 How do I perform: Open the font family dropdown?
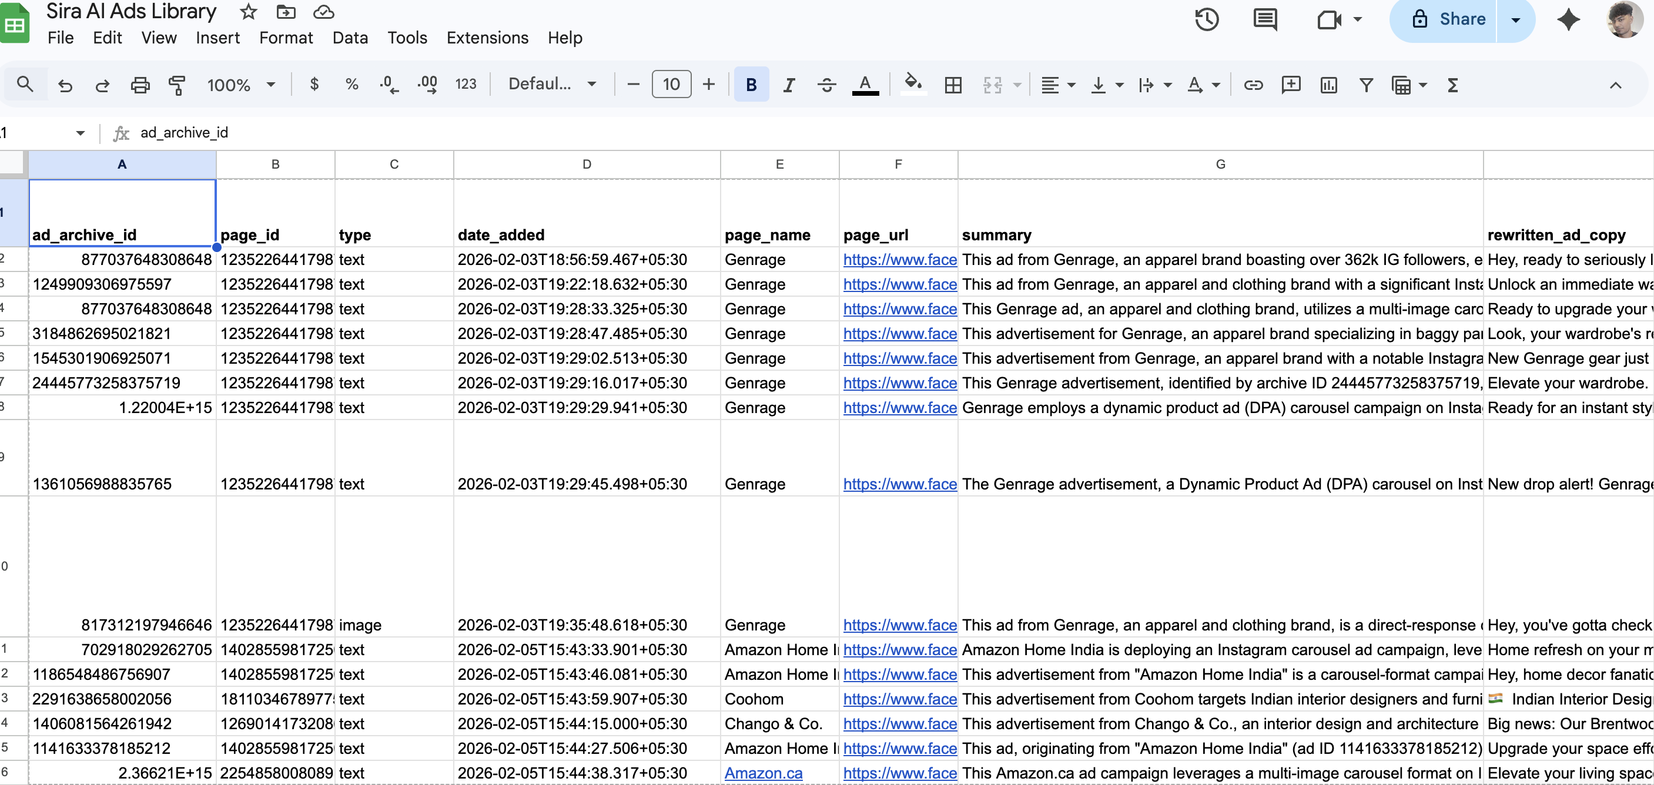[552, 84]
